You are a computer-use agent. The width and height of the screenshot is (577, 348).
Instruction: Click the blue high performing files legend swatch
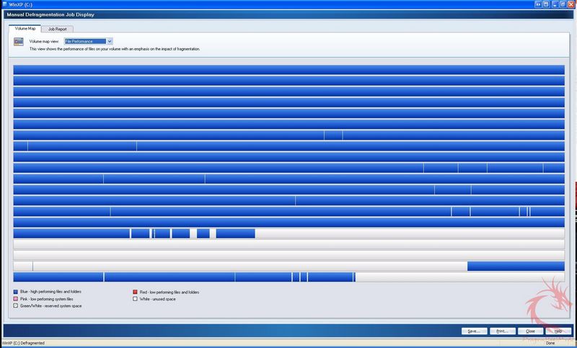point(16,292)
